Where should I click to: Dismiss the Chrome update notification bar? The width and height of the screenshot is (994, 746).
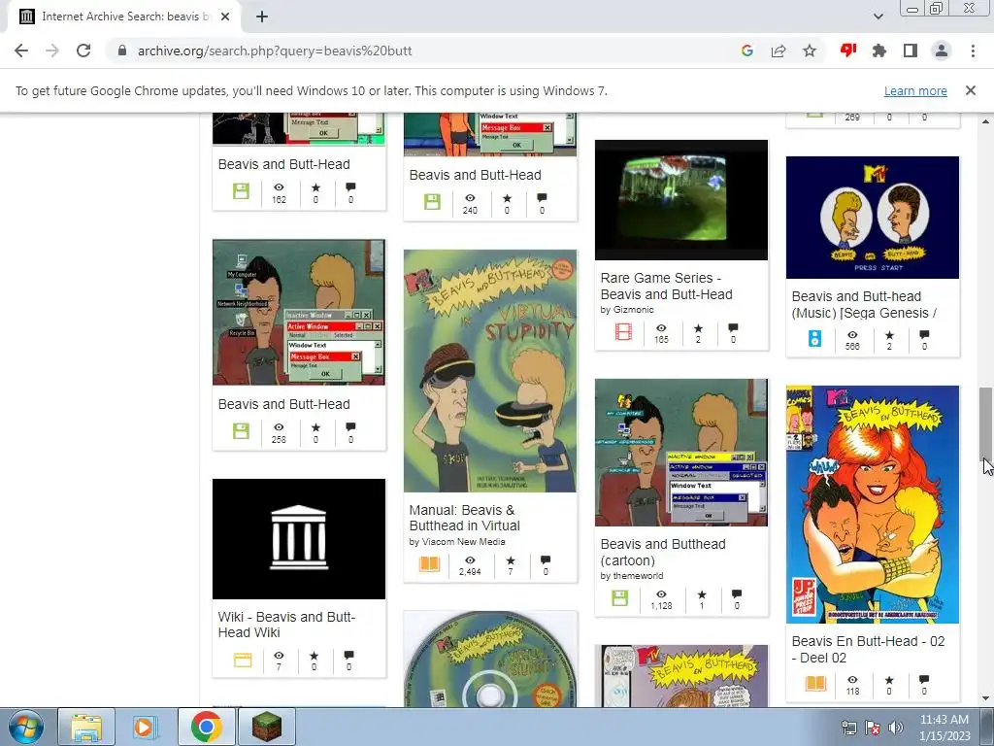[x=971, y=90]
